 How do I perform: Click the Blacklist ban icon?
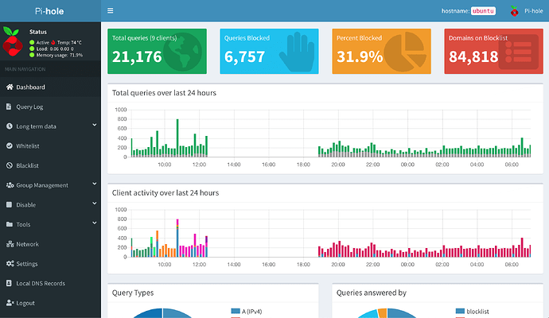pos(9,165)
